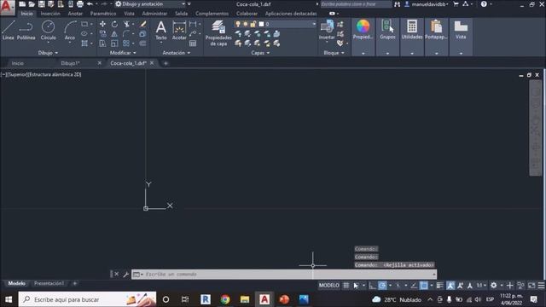Toggle ortho mode in status bar
Screen dimensions: 546x307
click(372, 286)
